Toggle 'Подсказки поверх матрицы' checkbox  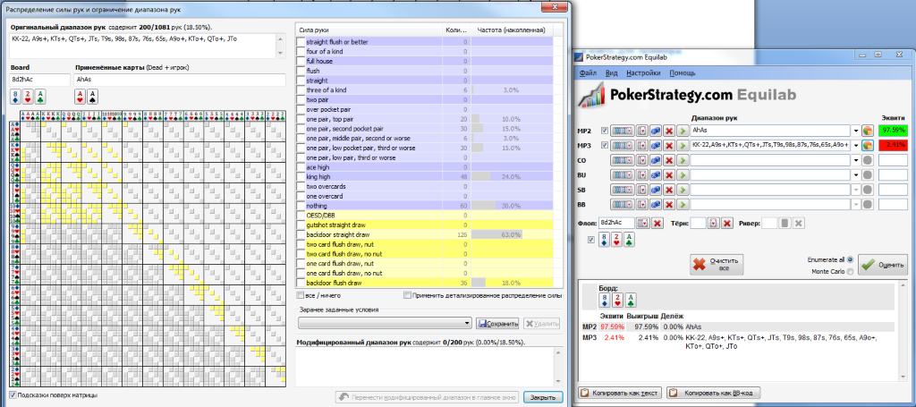tap(13, 394)
